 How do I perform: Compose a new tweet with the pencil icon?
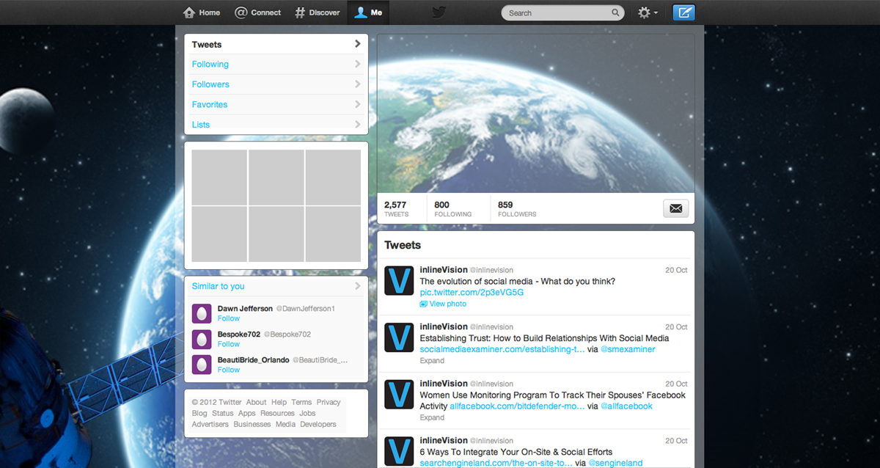pyautogui.click(x=683, y=12)
